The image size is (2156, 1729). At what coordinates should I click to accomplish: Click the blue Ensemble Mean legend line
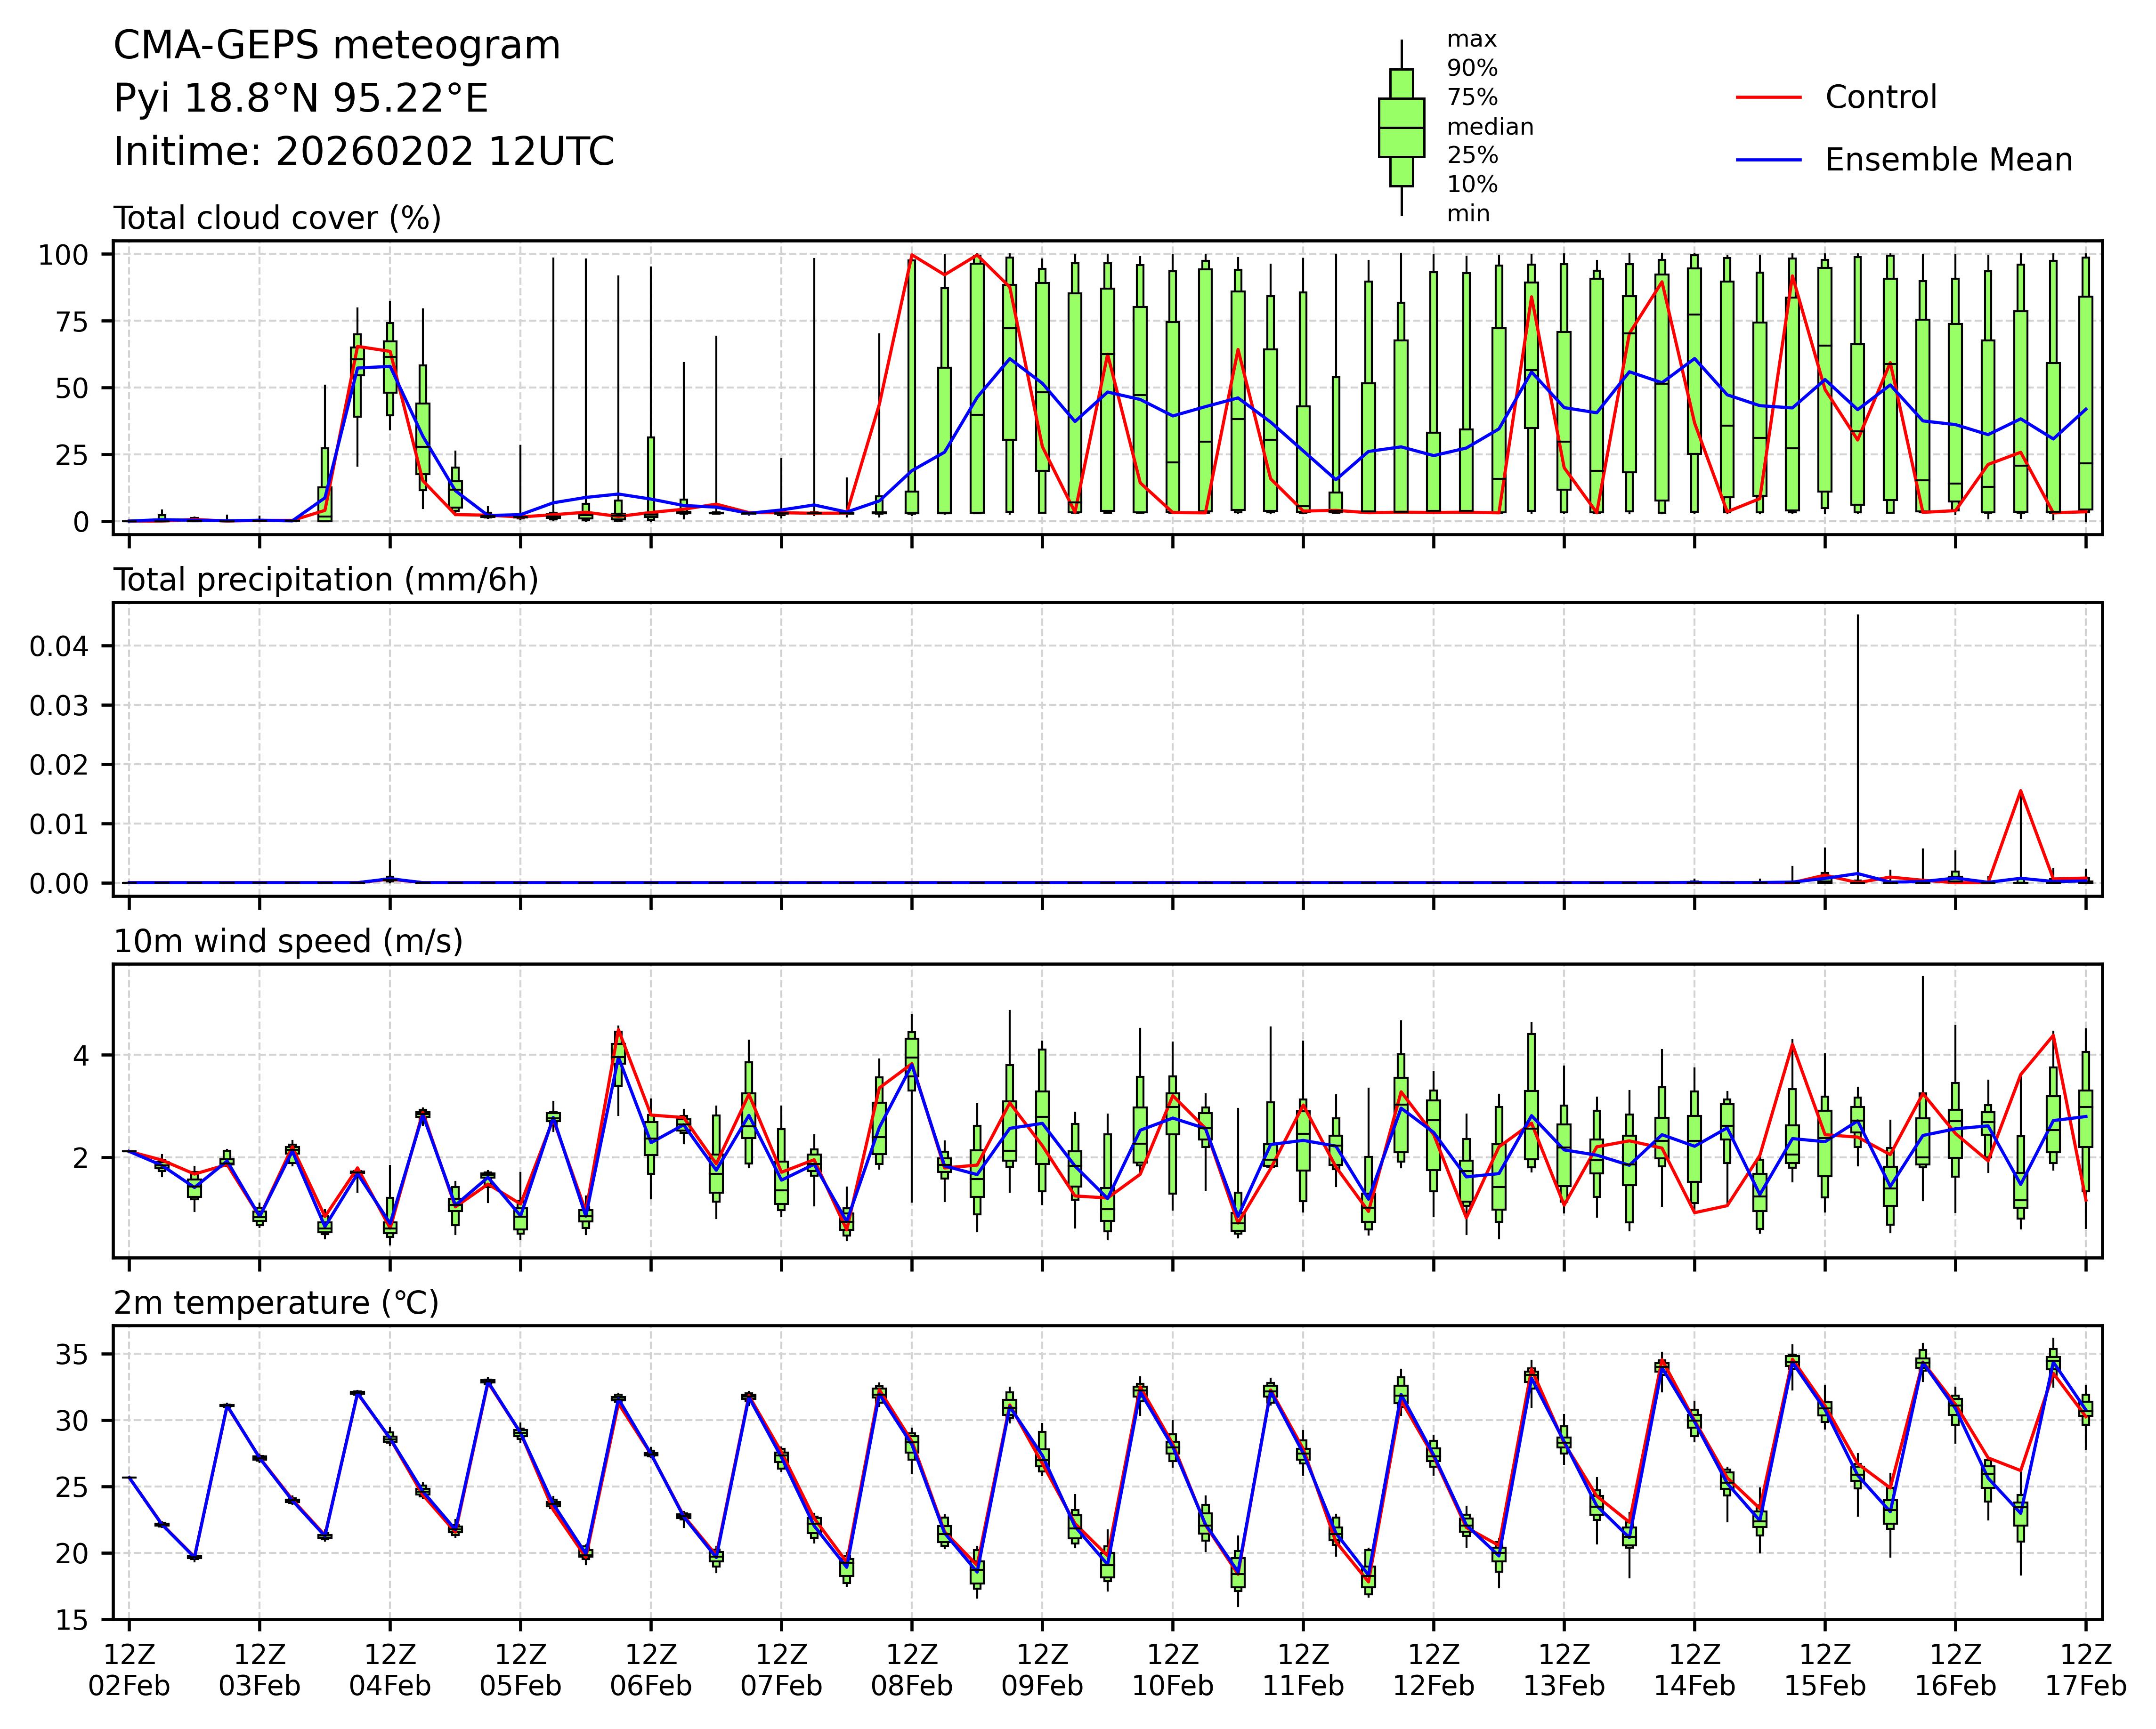(x=1768, y=160)
